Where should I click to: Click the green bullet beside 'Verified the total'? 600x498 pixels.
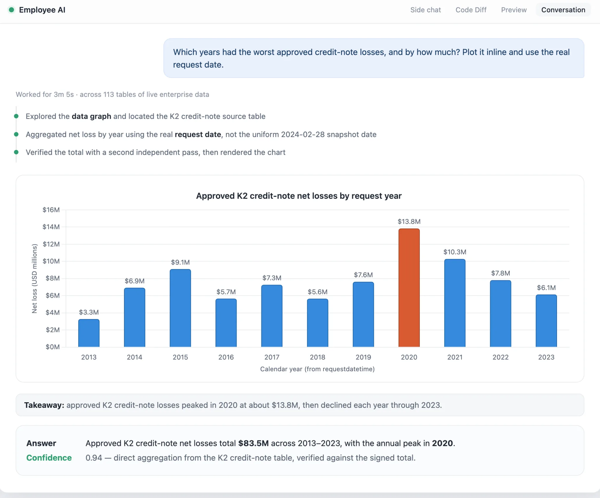[16, 152]
